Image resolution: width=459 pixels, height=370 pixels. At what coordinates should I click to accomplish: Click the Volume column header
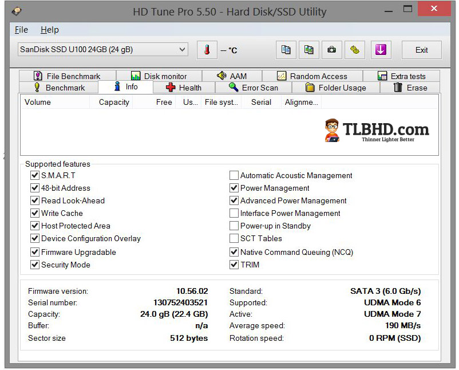55,102
